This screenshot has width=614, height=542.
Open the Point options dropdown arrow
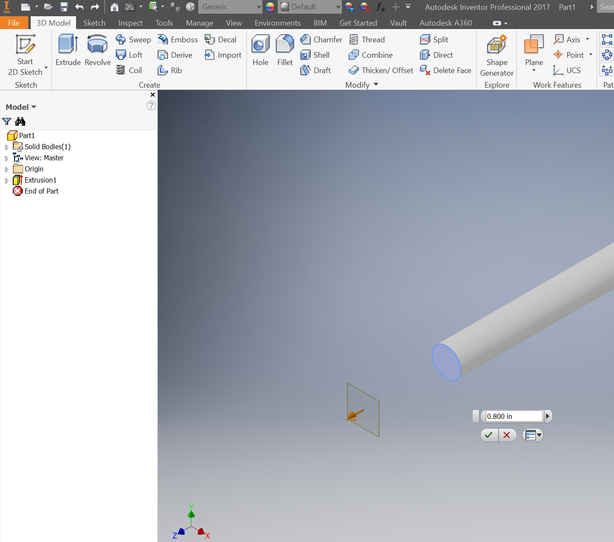[x=590, y=55]
